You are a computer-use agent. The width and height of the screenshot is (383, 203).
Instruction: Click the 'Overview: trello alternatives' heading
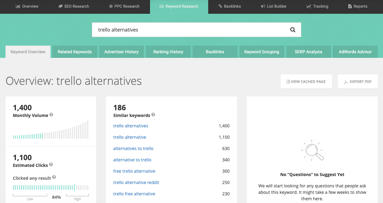tap(74, 81)
